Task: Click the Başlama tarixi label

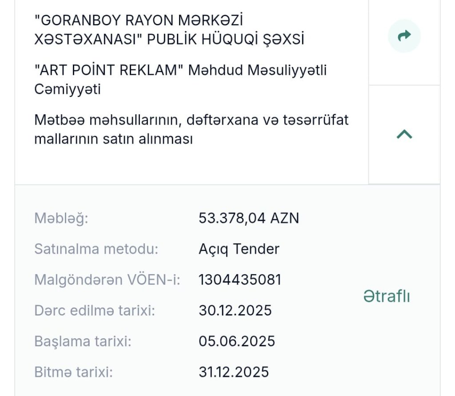Action: pos(83,341)
